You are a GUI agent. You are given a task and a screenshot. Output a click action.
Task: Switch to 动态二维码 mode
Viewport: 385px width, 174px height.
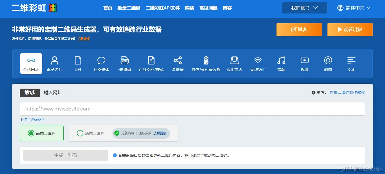pos(80,133)
